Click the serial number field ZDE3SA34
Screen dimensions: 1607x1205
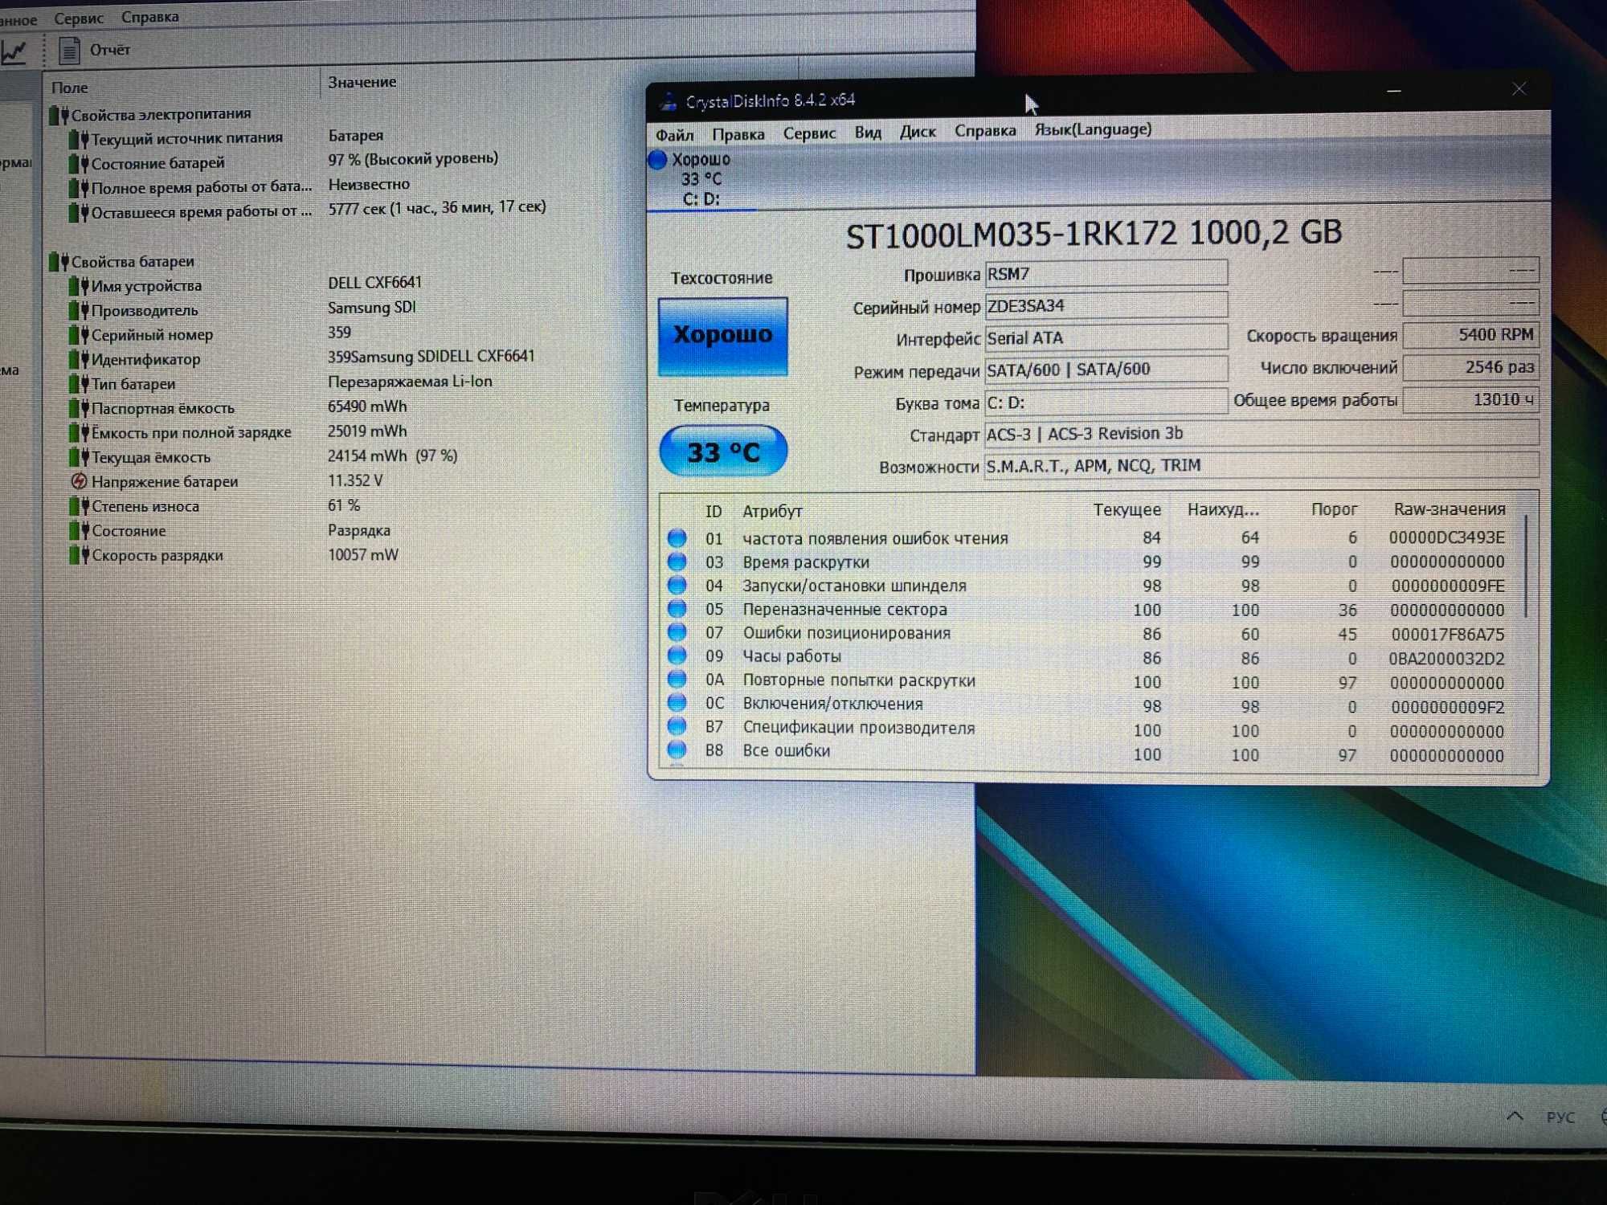[1106, 306]
